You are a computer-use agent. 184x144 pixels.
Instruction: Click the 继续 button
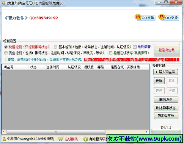coord(172,91)
